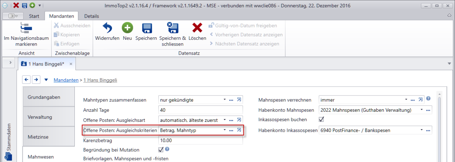
Task: Click the green Neu button
Action: coord(127,28)
